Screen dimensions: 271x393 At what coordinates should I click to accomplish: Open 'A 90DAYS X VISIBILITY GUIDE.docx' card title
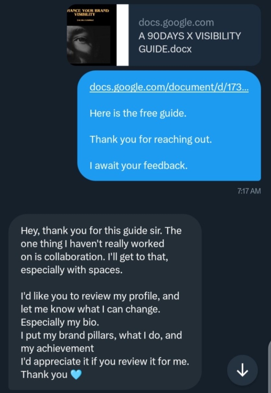tap(190, 42)
